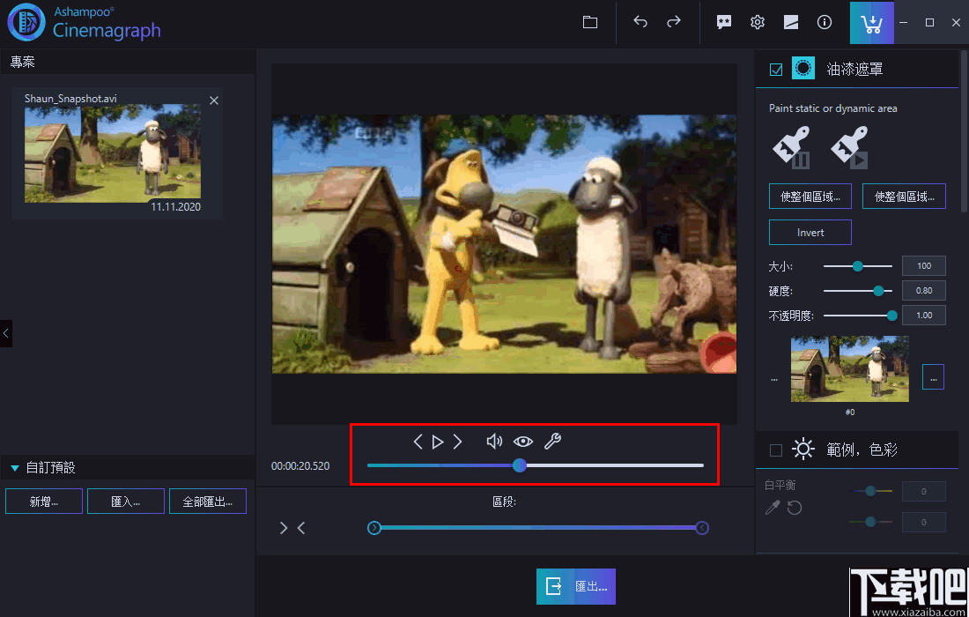Viewport: 969px width, 617px height.
Task: Collapse the left panel with side arrow
Action: click(x=6, y=333)
